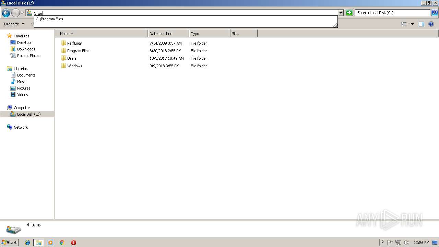
Task: Select the Program Files folder icon
Action: coord(63,51)
